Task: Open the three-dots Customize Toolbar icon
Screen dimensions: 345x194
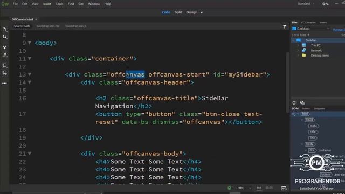Action: click(4, 84)
